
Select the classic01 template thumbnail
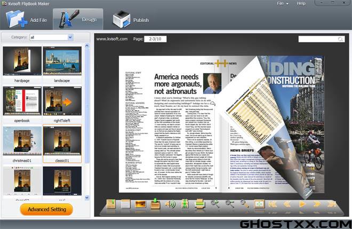point(62,141)
